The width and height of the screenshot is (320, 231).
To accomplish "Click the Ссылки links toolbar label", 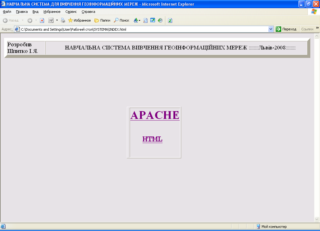I will 307,29.
